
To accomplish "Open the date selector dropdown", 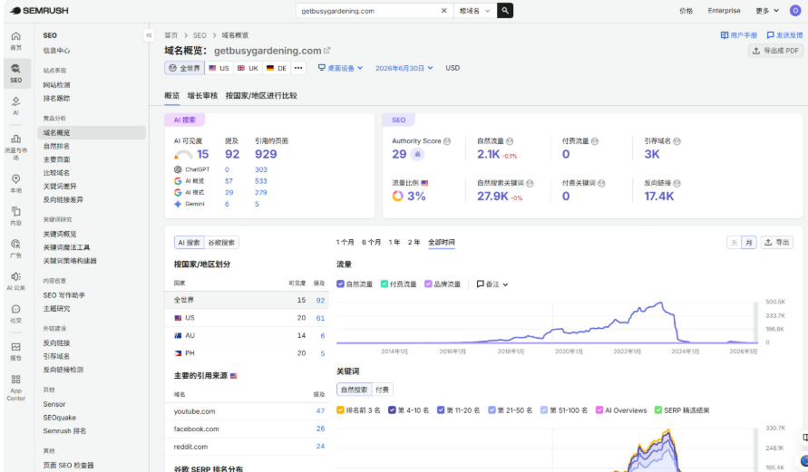I will pos(404,68).
